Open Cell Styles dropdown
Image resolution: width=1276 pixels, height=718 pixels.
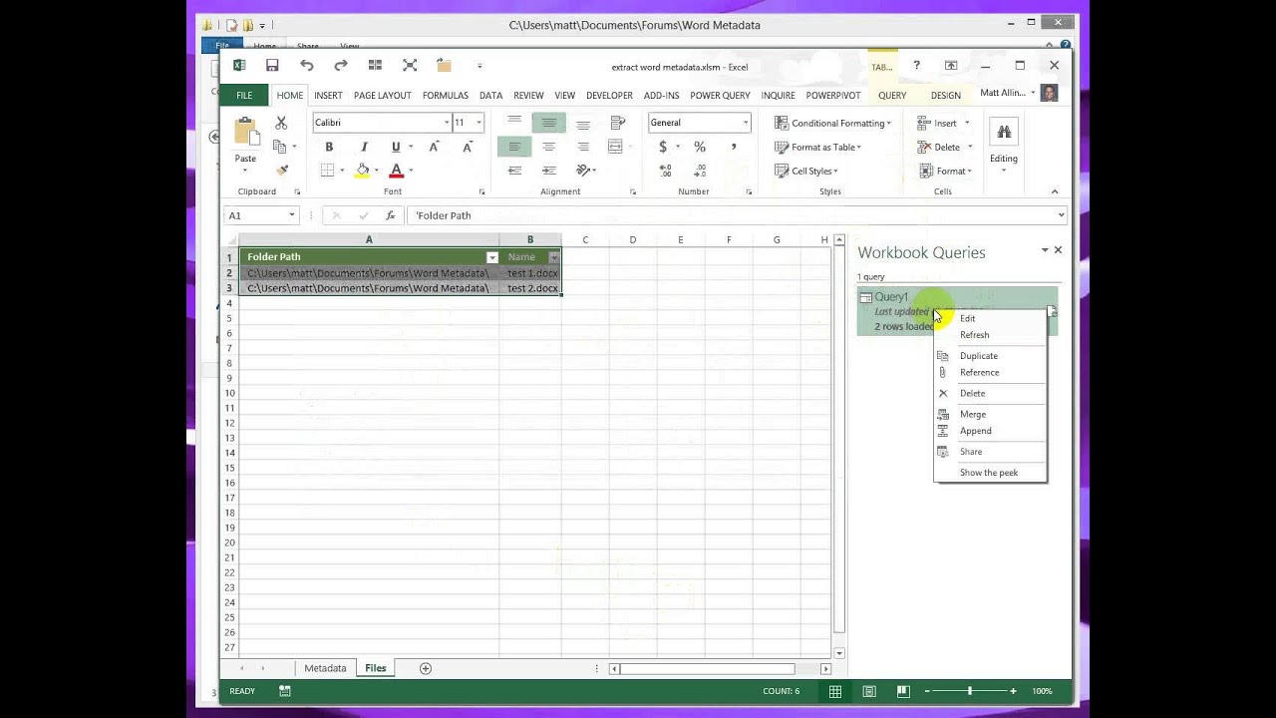click(805, 171)
